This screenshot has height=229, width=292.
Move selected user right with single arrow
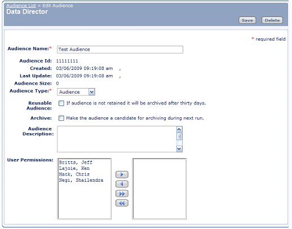[x=122, y=174]
